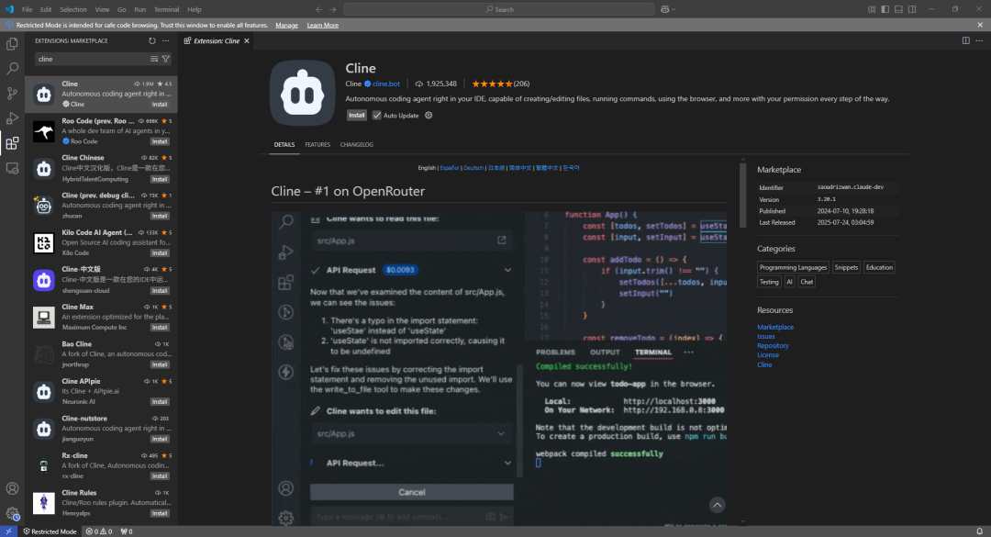Switch to the FEATURES tab

(x=317, y=144)
